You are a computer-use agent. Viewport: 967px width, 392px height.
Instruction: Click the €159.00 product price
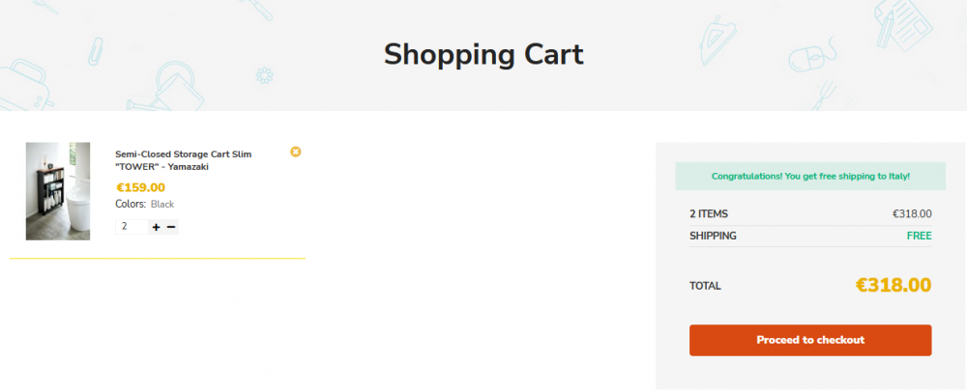[140, 188]
